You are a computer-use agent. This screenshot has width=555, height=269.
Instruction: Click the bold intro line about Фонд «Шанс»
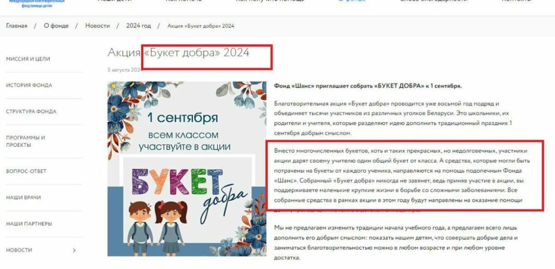tap(368, 86)
